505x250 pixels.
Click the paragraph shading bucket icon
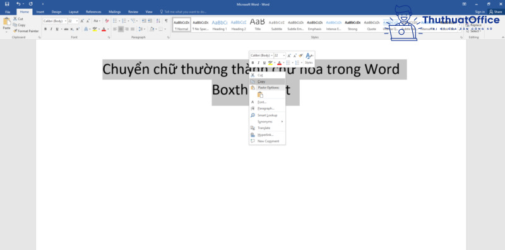(152, 29)
